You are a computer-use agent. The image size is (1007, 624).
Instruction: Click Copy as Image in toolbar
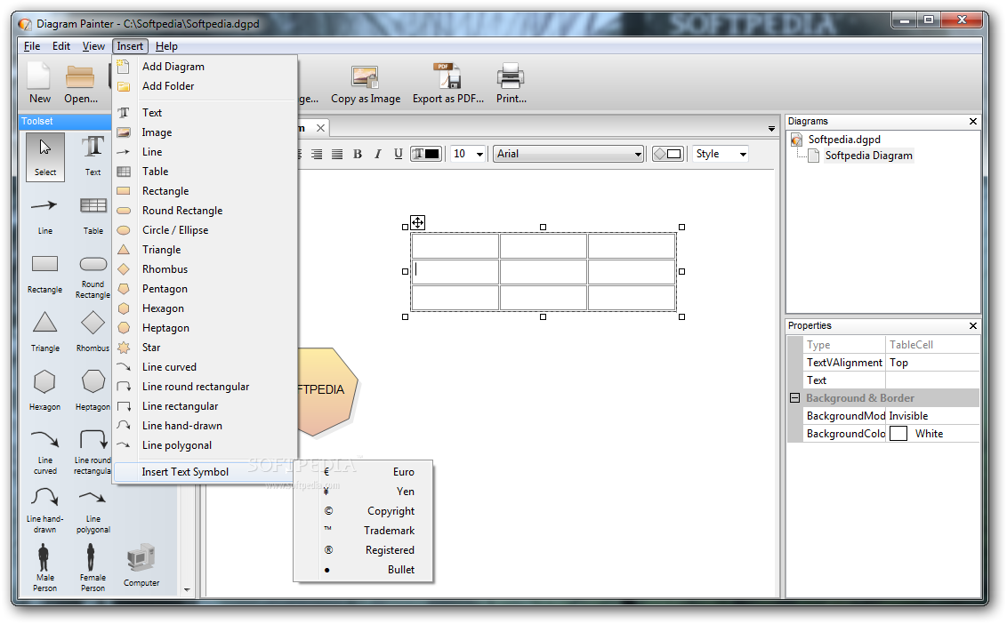[366, 84]
